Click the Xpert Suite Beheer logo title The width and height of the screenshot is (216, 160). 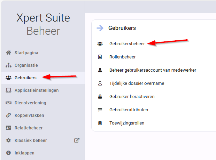43,24
